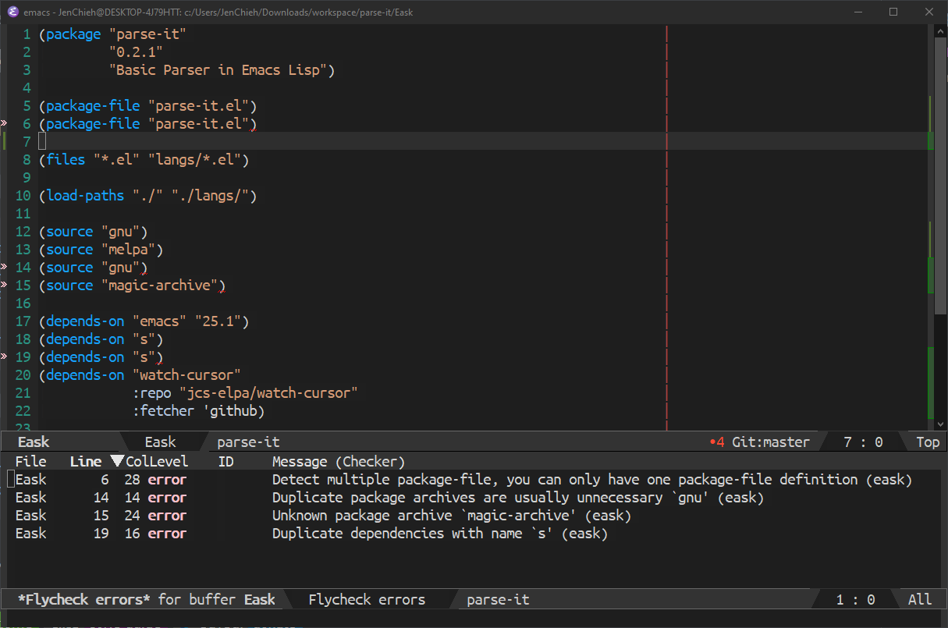Click the Git:master branch indicator
This screenshot has width=948, height=628.
(771, 442)
